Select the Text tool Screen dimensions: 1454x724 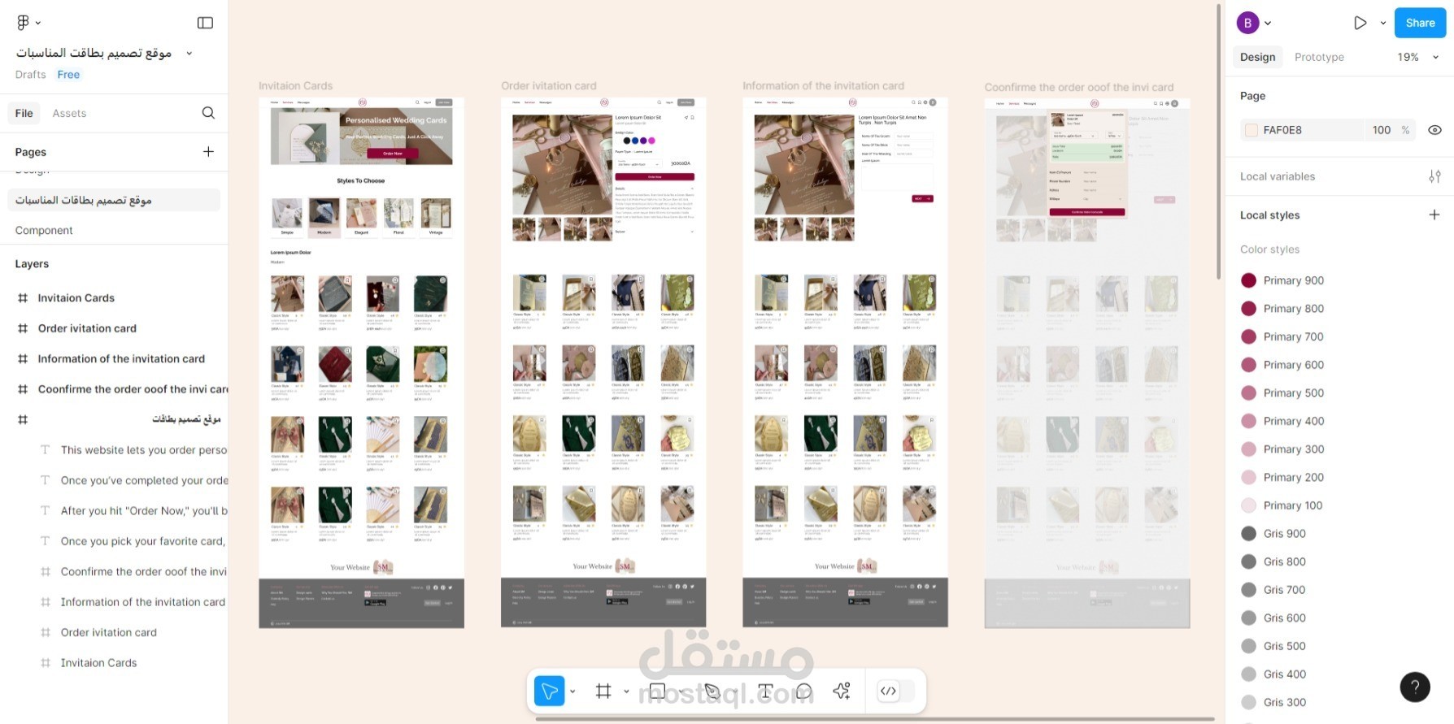coord(765,691)
